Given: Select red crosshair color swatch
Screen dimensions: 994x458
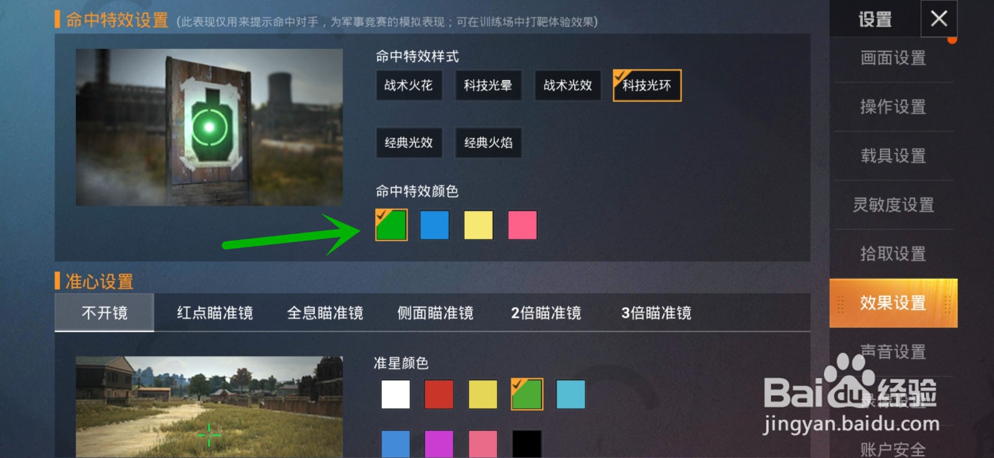Looking at the screenshot, I should click(x=439, y=394).
